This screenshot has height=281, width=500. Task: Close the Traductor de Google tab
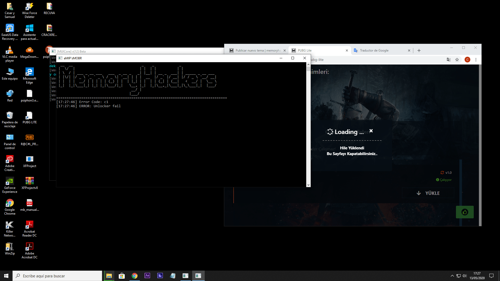click(x=409, y=50)
